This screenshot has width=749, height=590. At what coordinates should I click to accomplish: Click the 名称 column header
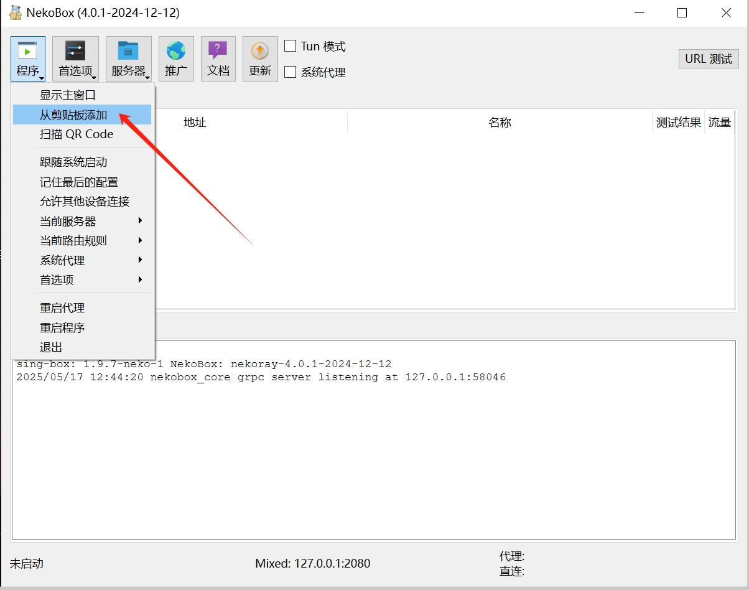(x=500, y=123)
